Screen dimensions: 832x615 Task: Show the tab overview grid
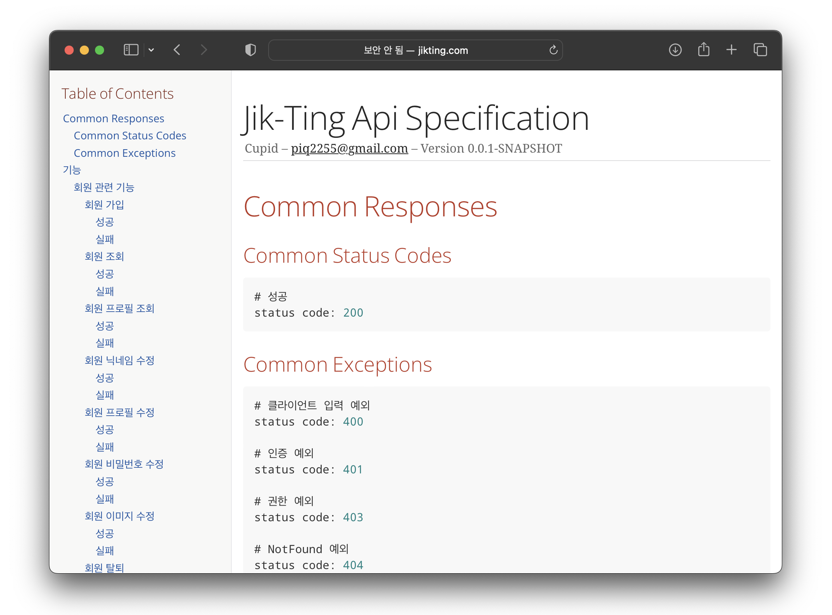point(760,50)
